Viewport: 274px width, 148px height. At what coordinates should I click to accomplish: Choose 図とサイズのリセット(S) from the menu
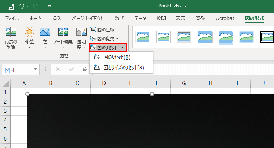point(121,67)
